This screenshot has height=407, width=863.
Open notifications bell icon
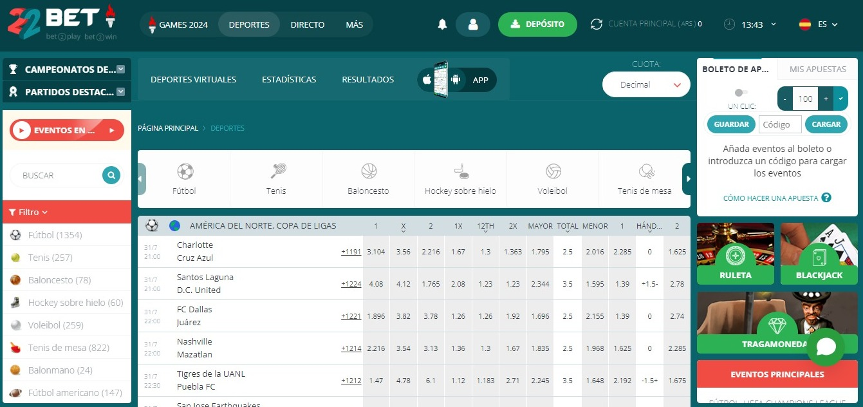point(442,24)
